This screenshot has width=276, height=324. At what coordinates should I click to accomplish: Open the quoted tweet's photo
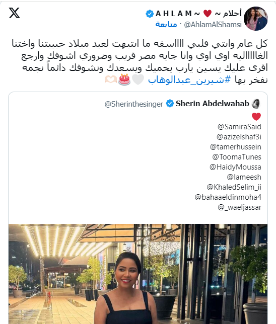[x=138, y=274]
